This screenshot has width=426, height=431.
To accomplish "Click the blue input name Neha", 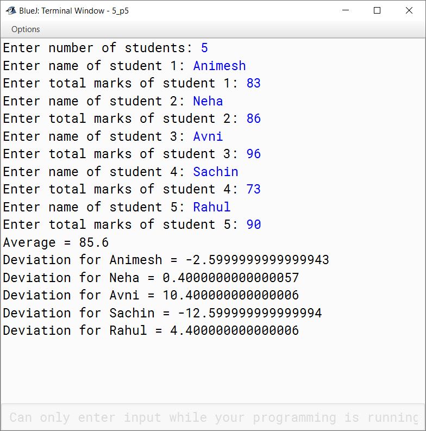I will pos(208,101).
